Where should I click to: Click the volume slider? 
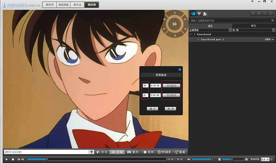203,159
